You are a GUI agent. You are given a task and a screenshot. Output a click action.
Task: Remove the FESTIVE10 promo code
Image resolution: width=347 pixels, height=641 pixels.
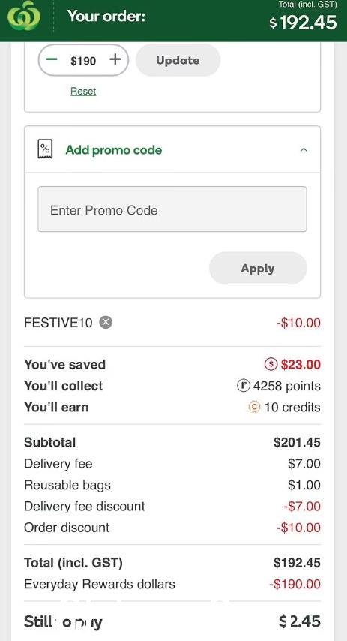[106, 323]
